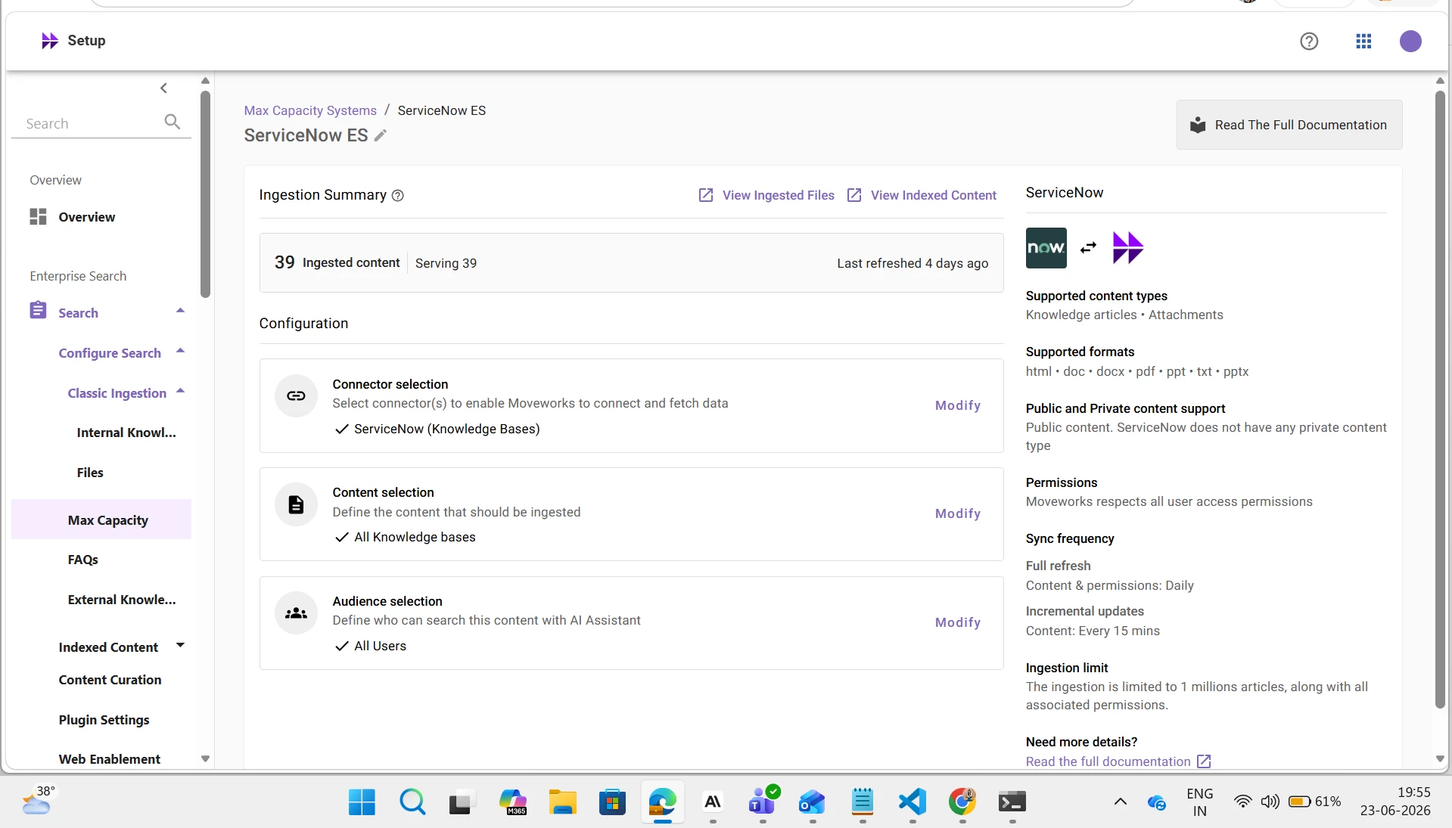Open View Indexed Content link
The width and height of the screenshot is (1452, 828).
(922, 195)
